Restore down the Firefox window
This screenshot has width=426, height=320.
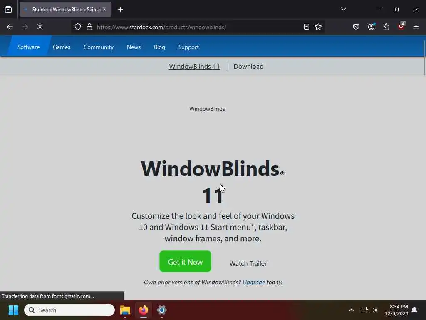[397, 9]
